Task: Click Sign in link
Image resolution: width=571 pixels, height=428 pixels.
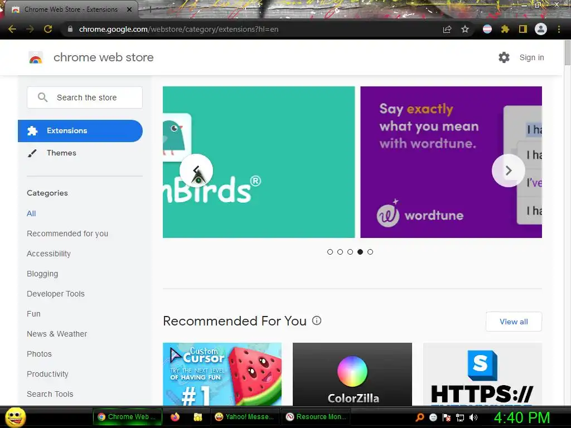Action: pyautogui.click(x=531, y=57)
